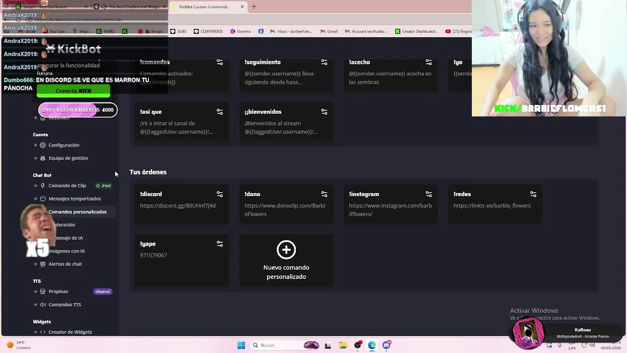The height and width of the screenshot is (353, 627).
Task: Click the instagram.com barbieflowers URL text
Action: click(390, 210)
